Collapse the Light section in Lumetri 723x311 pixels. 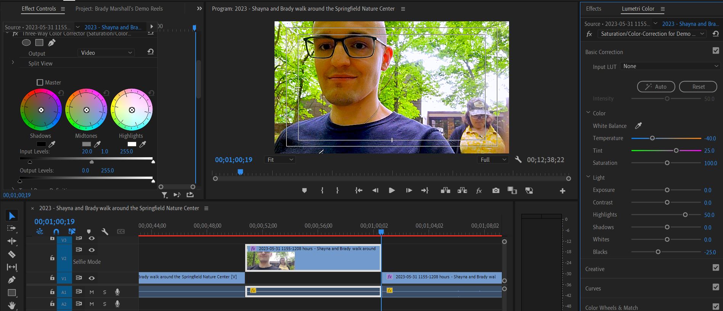[588, 177]
